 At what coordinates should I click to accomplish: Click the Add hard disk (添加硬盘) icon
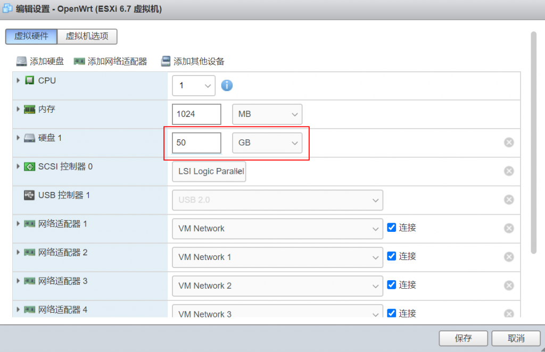[20, 61]
